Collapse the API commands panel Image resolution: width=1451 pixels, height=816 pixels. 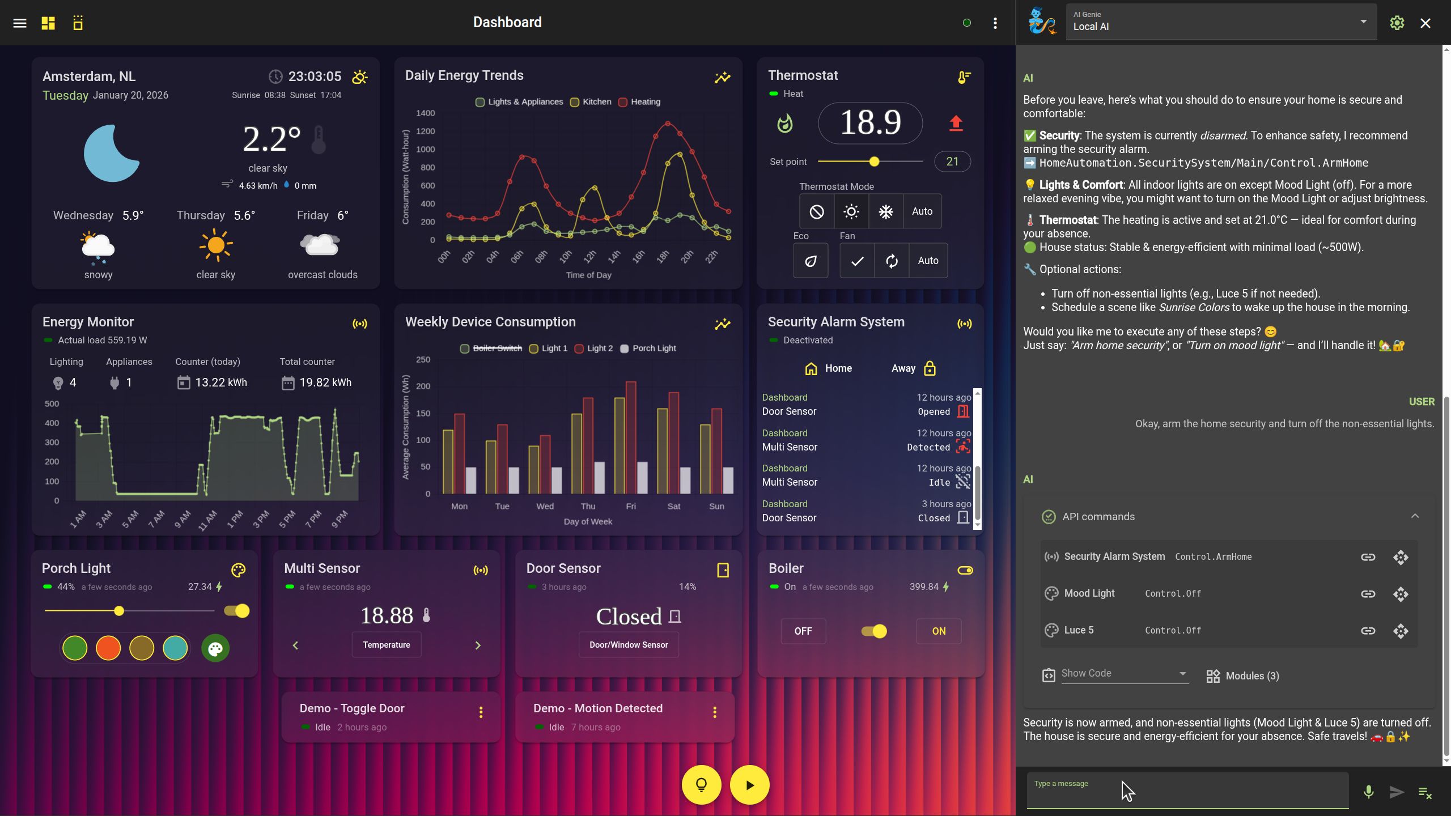1415,516
